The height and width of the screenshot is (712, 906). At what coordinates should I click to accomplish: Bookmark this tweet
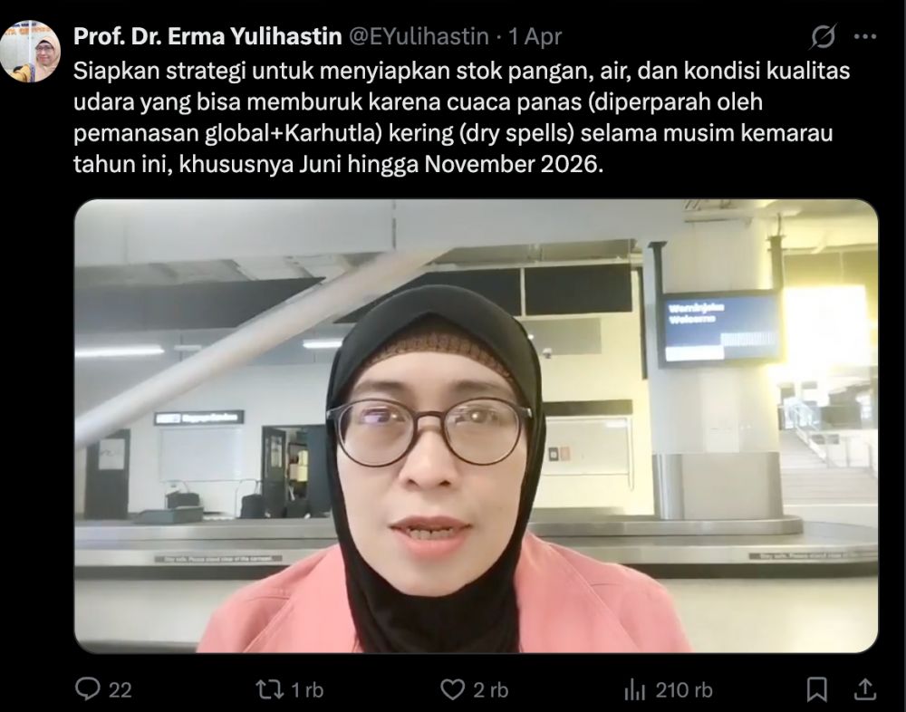pos(816,688)
